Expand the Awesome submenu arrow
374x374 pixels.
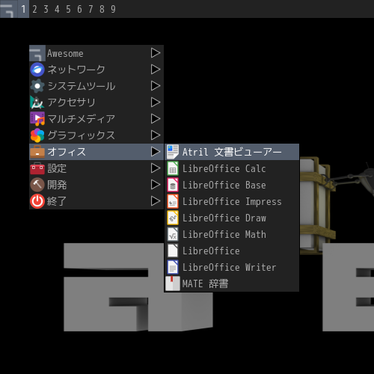[x=156, y=53]
